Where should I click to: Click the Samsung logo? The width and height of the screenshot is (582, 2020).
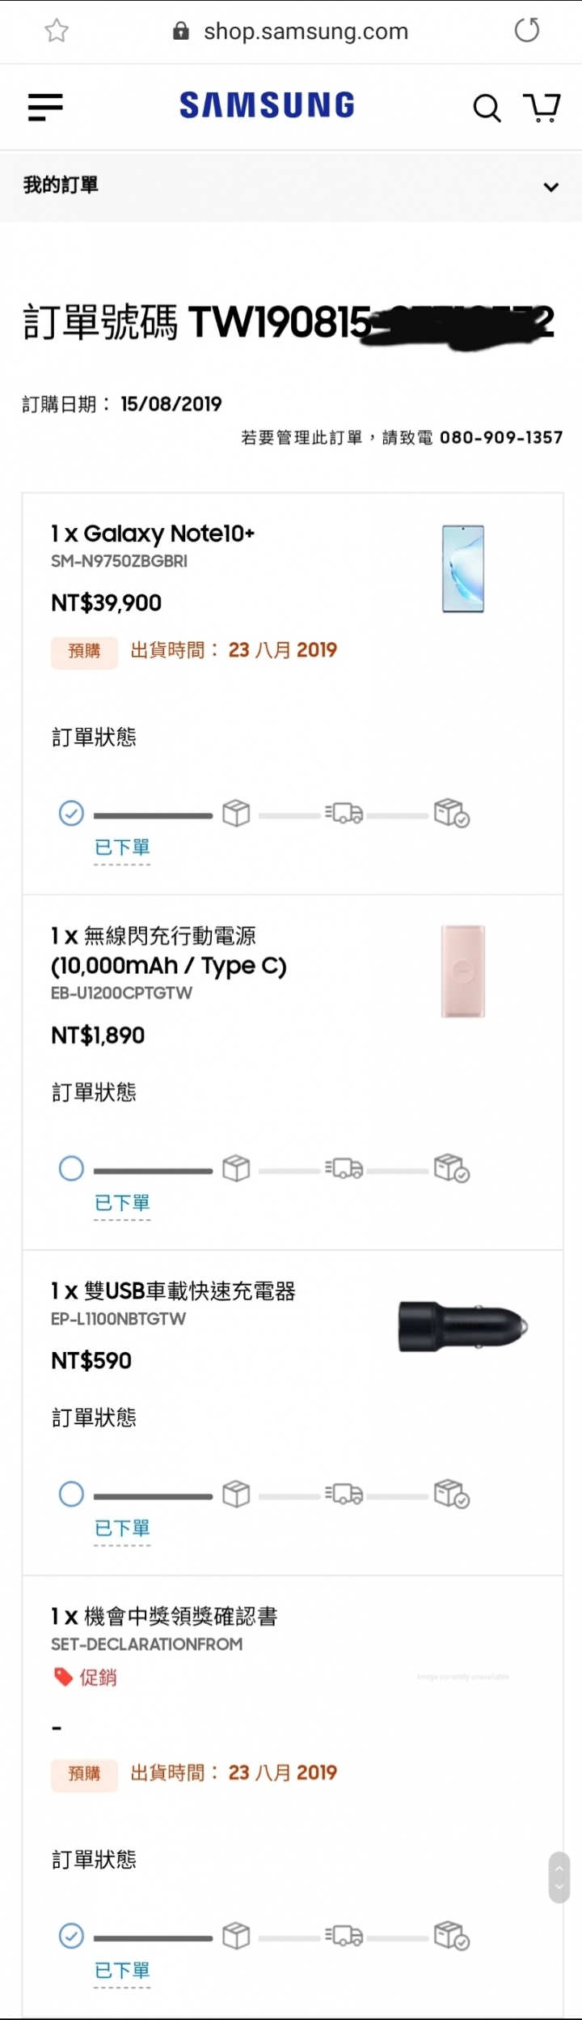[267, 105]
